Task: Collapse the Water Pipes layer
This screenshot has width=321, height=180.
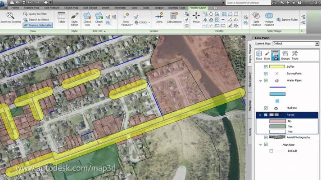Action: tap(260, 81)
